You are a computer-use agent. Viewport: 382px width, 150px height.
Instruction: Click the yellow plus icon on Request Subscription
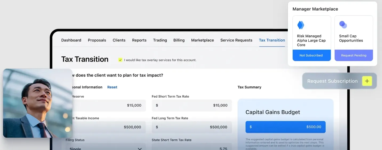(367, 81)
